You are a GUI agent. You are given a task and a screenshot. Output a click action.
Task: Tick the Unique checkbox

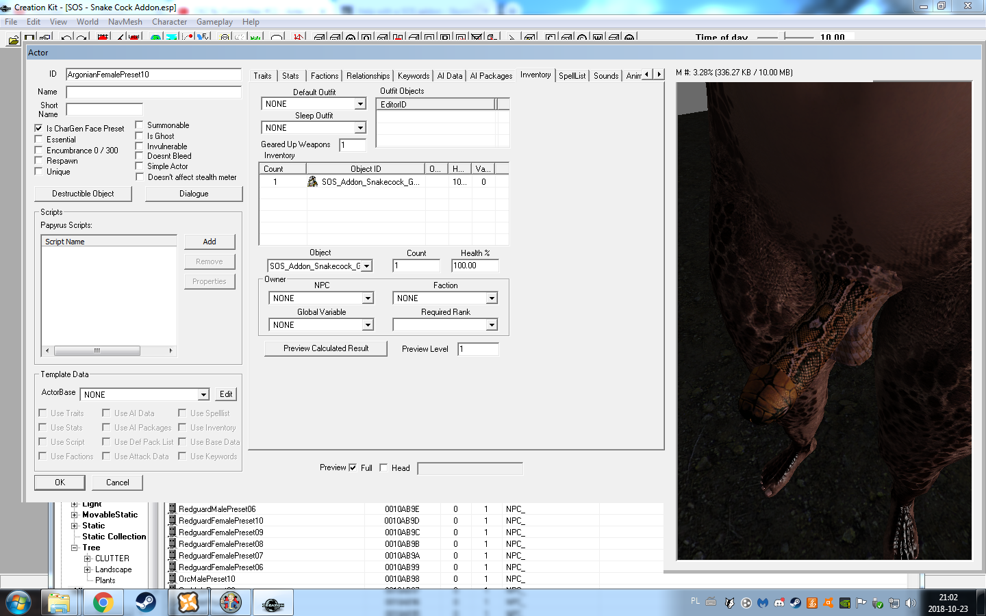(39, 172)
